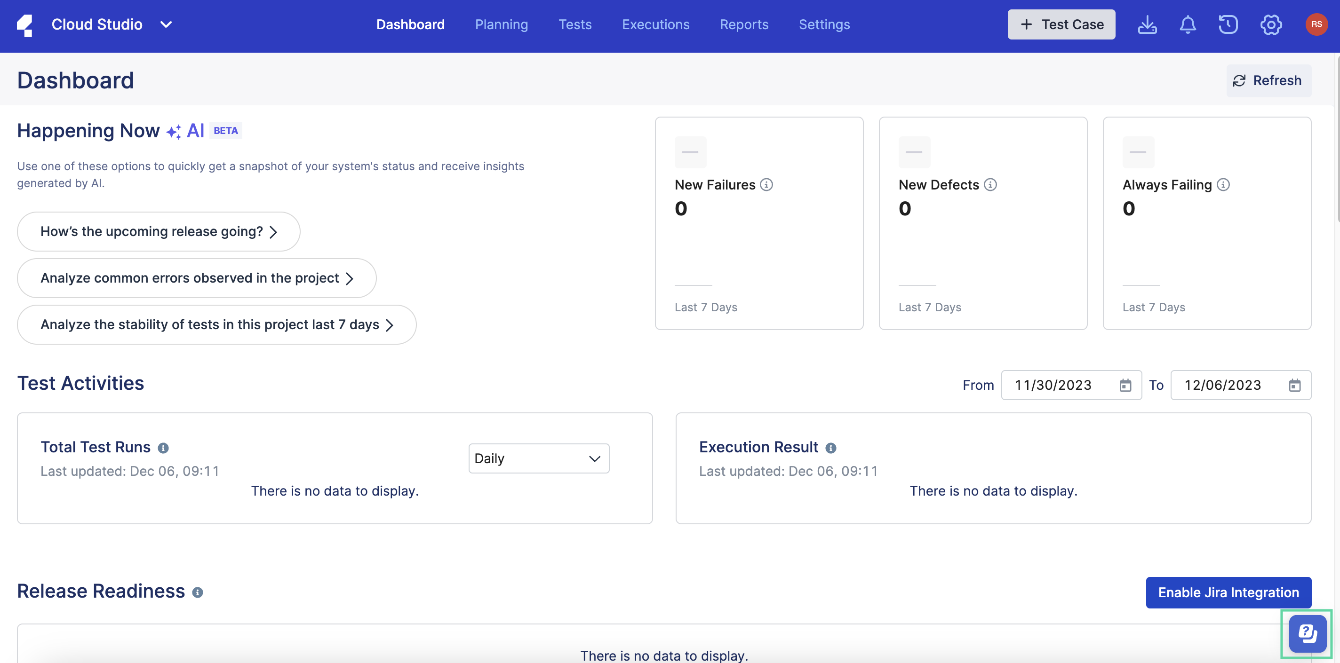Click the Always Failing info icon
The image size is (1340, 663).
coord(1223,185)
